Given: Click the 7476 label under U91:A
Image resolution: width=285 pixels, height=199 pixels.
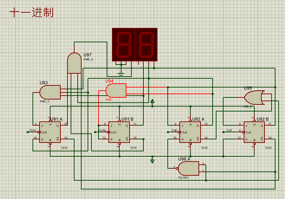Looking at the screenshot, I should pos(64,148).
